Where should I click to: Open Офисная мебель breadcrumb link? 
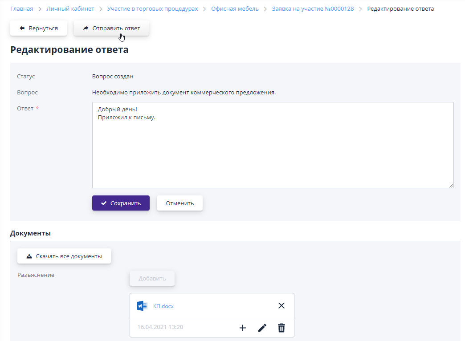pos(235,8)
